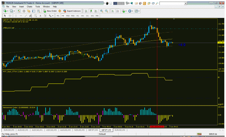Expand the Profiles dropdown arrow
Viewport: 226px width, 137px height.
pyautogui.click(x=14, y=11)
